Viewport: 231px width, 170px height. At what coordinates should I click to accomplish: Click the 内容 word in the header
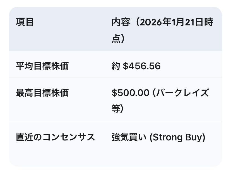[121, 22]
